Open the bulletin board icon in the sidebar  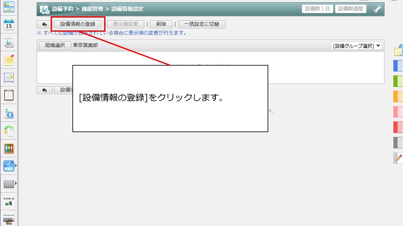(x=9, y=77)
